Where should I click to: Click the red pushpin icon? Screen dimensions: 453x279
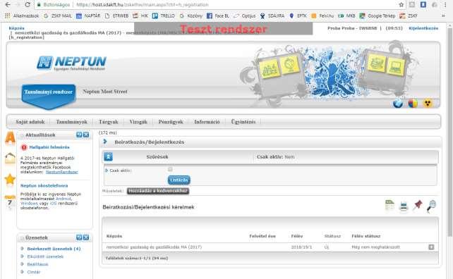click(417, 206)
